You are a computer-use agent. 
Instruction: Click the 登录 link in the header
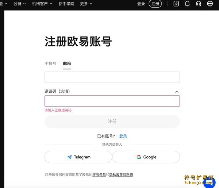[141, 4]
